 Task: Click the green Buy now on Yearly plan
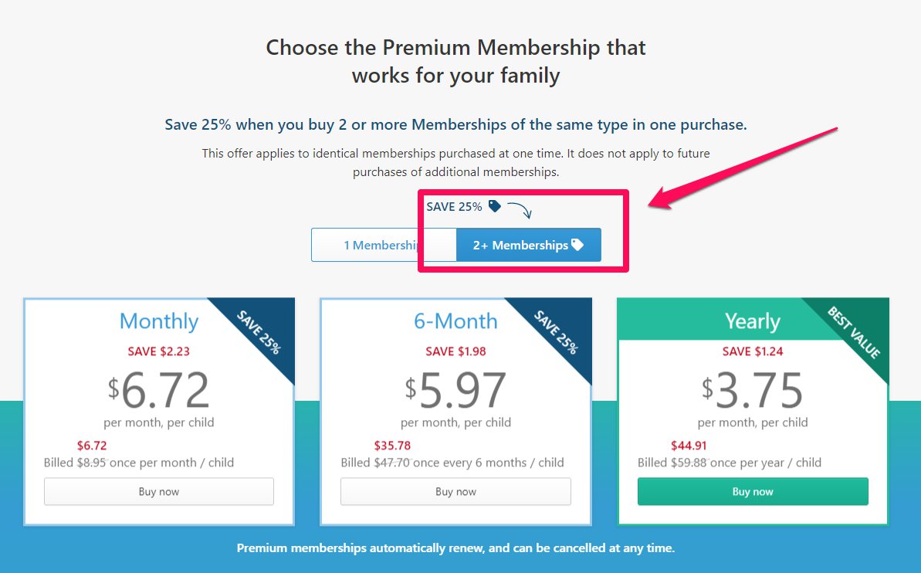(x=753, y=491)
